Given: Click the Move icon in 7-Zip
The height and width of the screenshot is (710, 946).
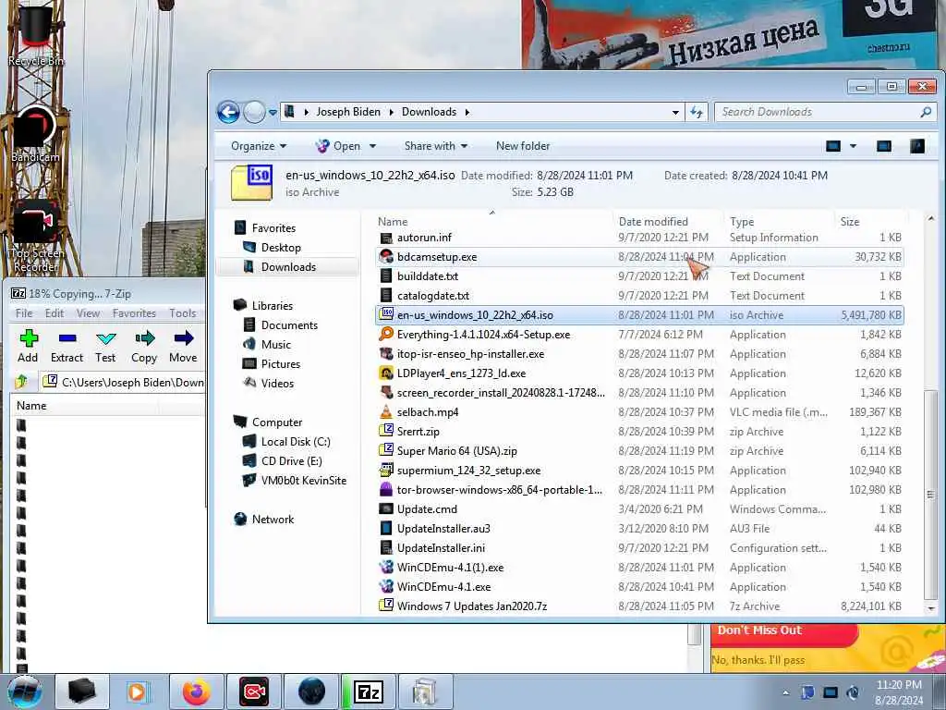Looking at the screenshot, I should click(184, 337).
